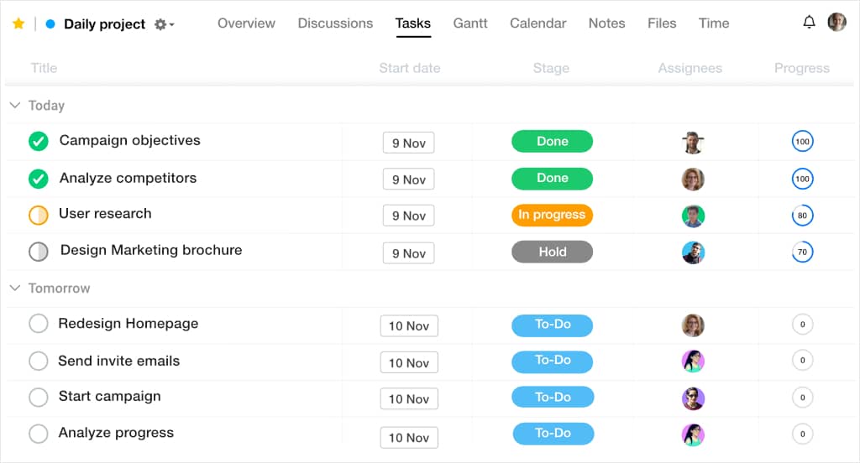The image size is (860, 463).
Task: Change the Hold stage on Design Marketing brochure
Action: pos(552,252)
